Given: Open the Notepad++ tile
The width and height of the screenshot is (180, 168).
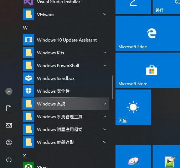Looking at the screenshot, I should click(x=166, y=156).
